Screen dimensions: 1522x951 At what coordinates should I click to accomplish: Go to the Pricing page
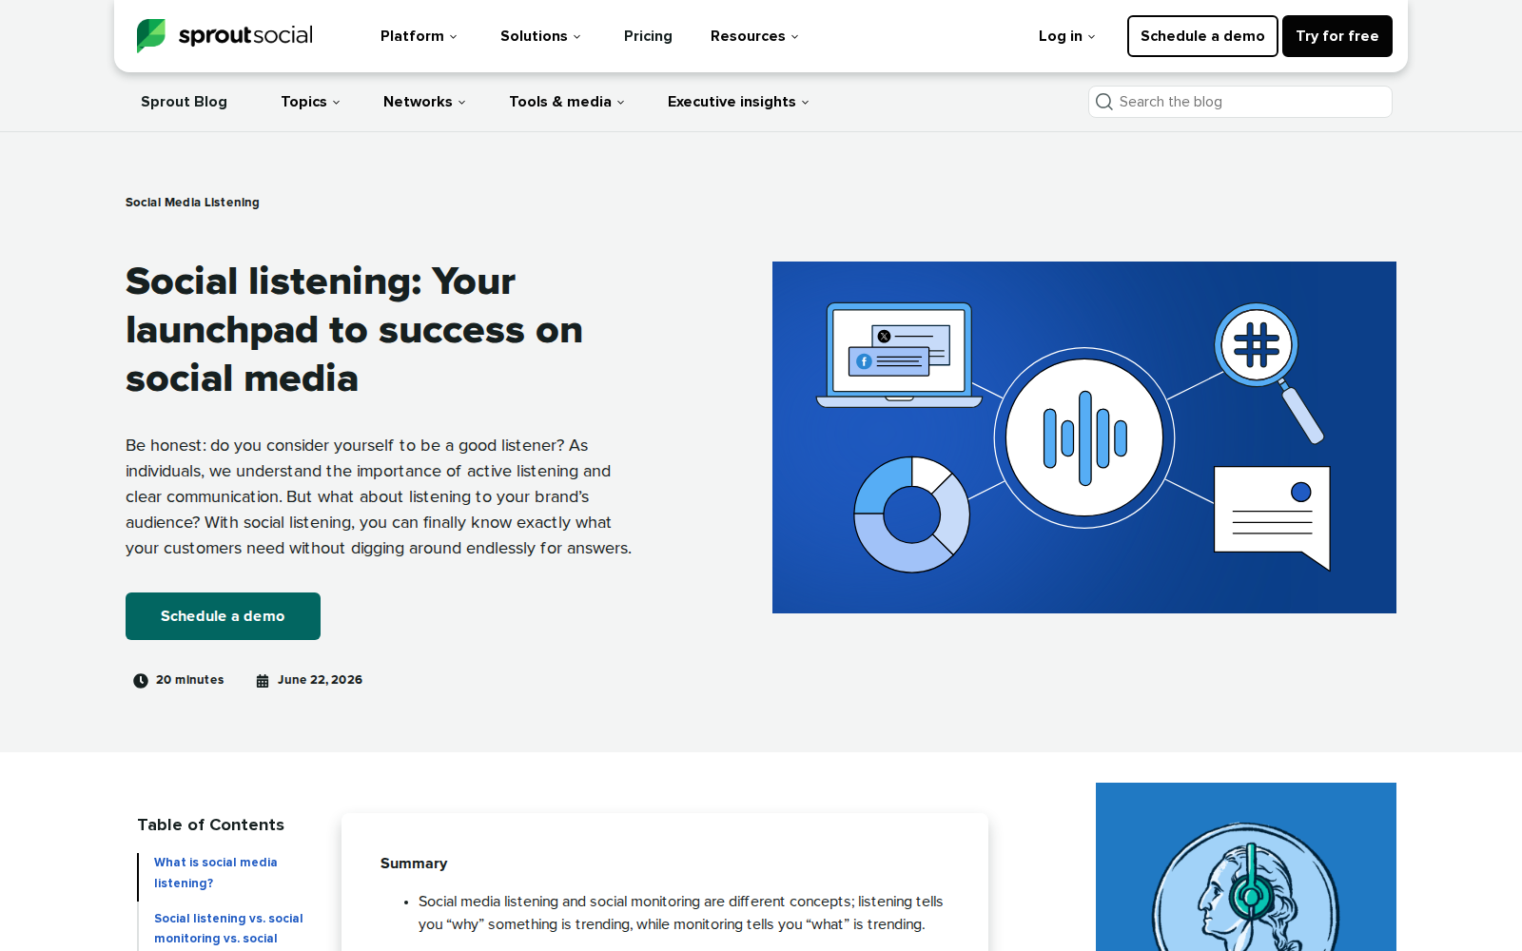[x=648, y=36]
